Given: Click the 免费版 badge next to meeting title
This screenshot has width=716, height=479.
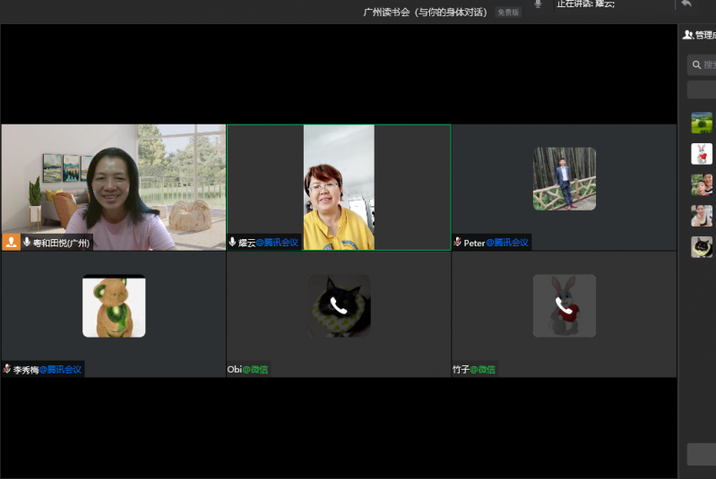Looking at the screenshot, I should [508, 13].
